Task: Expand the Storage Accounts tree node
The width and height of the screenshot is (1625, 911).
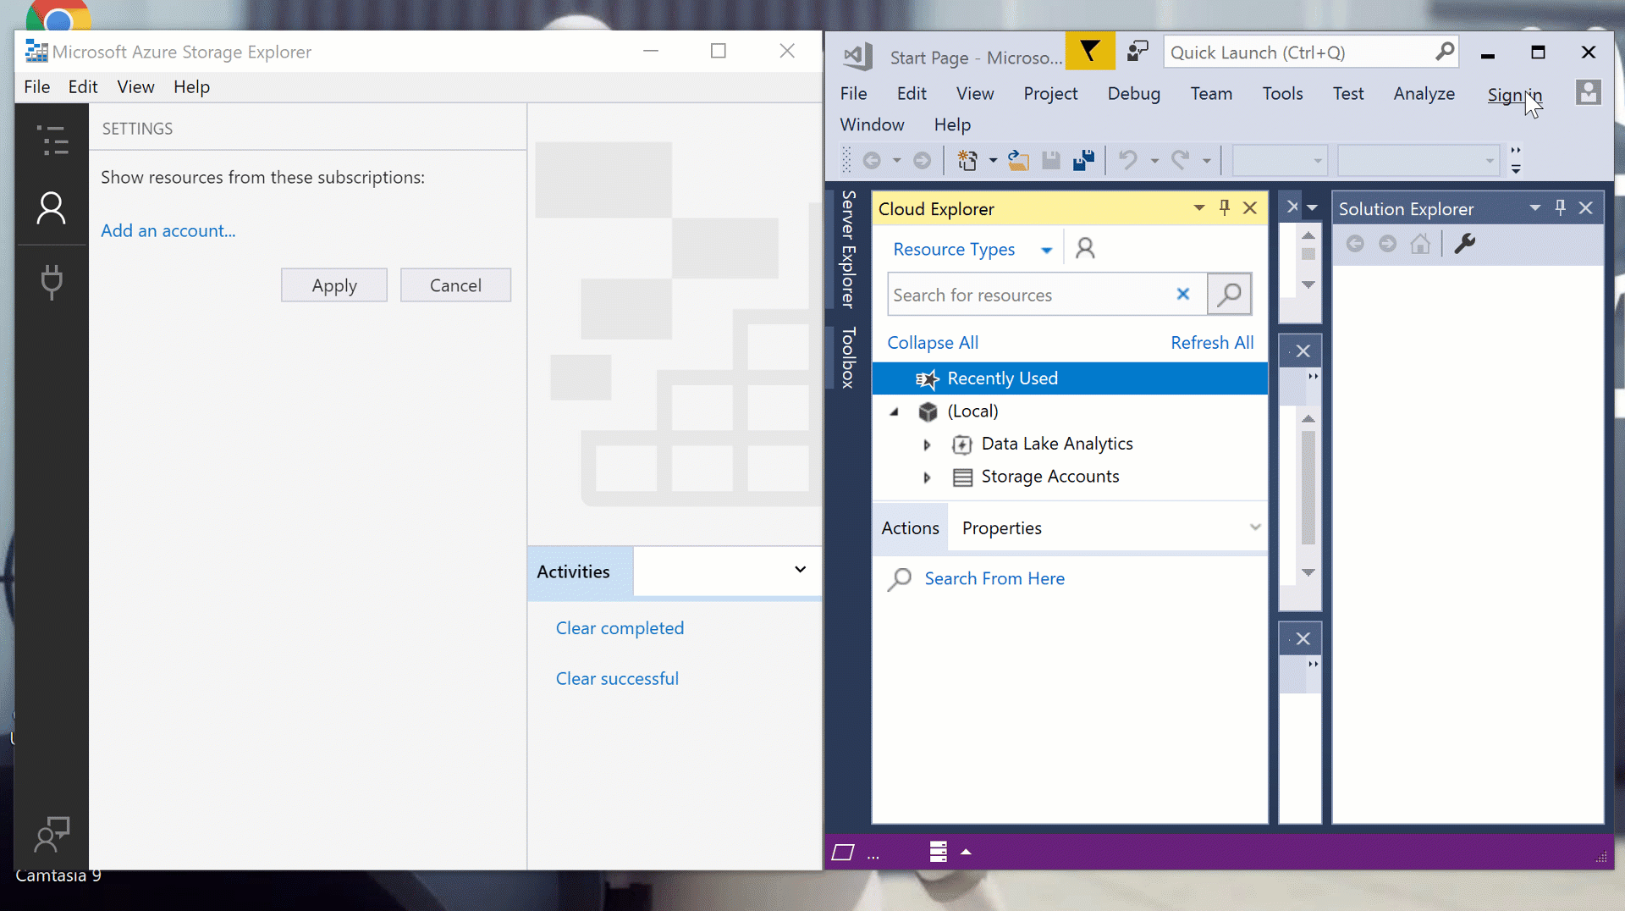Action: [927, 478]
